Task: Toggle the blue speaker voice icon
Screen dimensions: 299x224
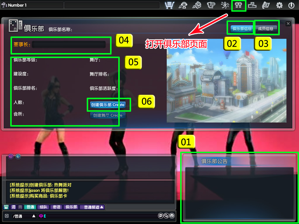Action: (18, 157)
